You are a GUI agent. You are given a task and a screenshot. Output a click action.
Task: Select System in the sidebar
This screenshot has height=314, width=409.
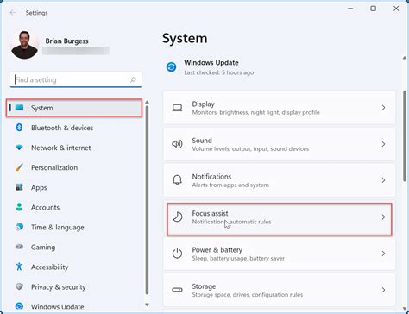[x=74, y=108]
